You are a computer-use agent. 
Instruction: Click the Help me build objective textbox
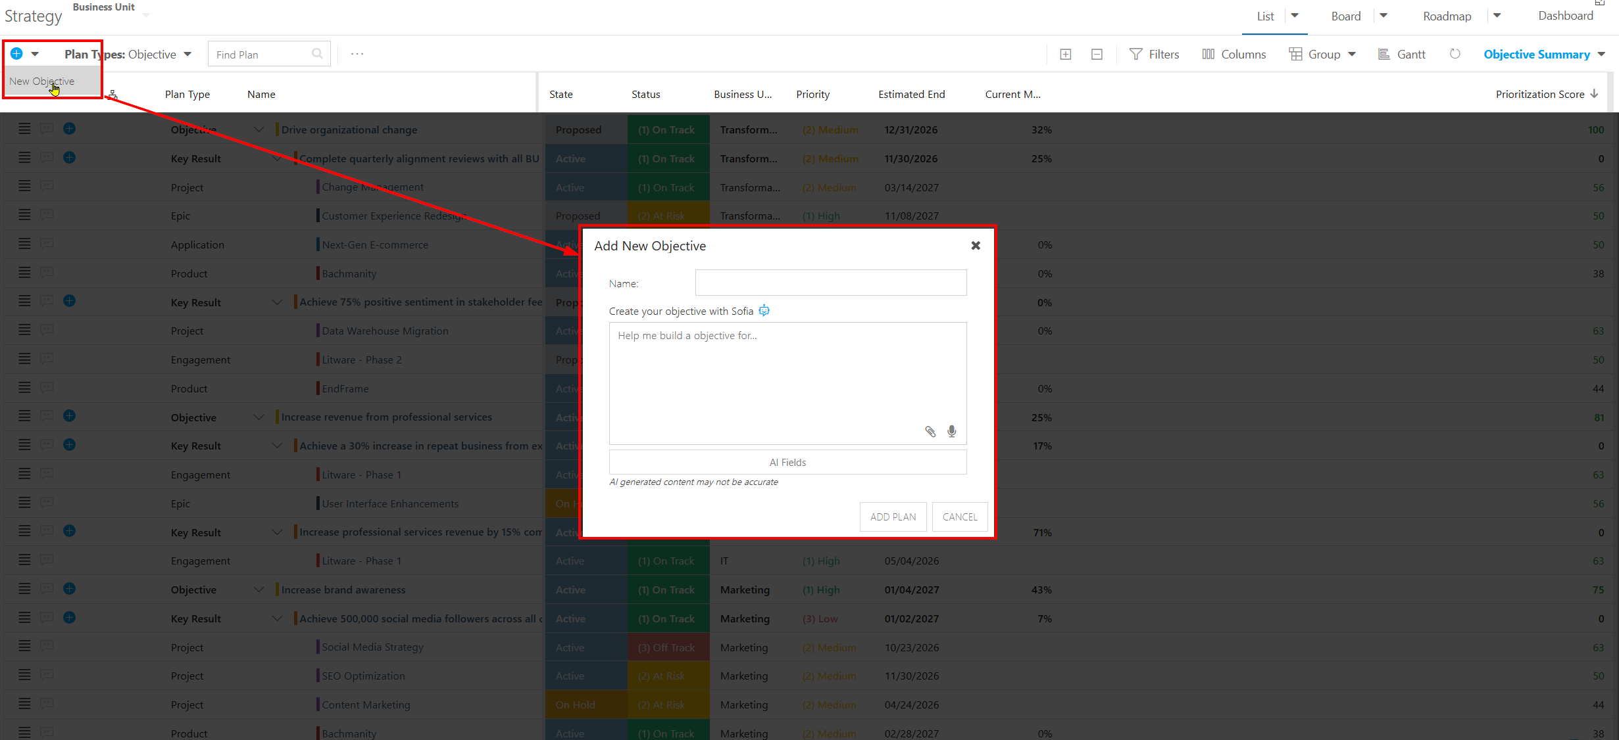tap(788, 383)
